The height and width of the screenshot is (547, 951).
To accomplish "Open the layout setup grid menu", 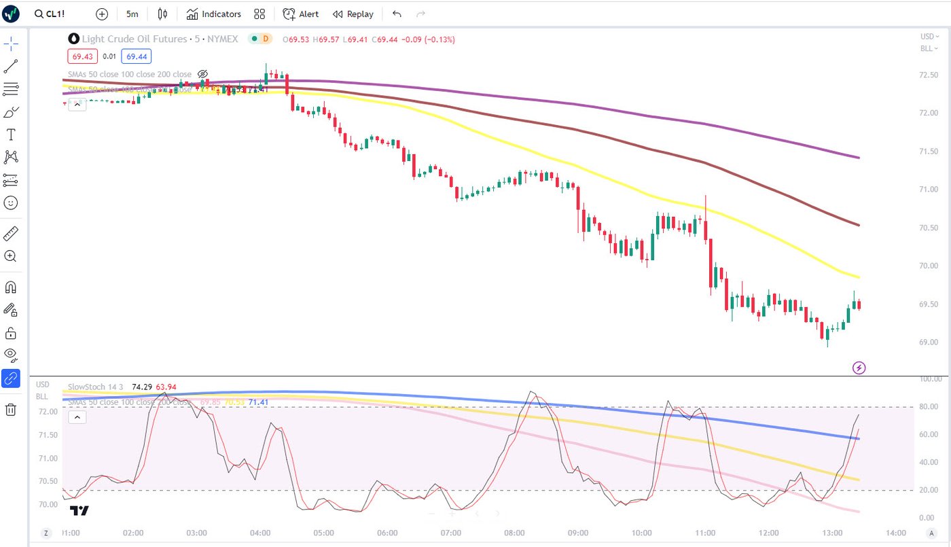I will click(259, 14).
